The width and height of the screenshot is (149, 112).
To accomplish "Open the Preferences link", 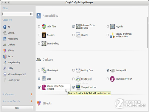I will coord(8,94).
